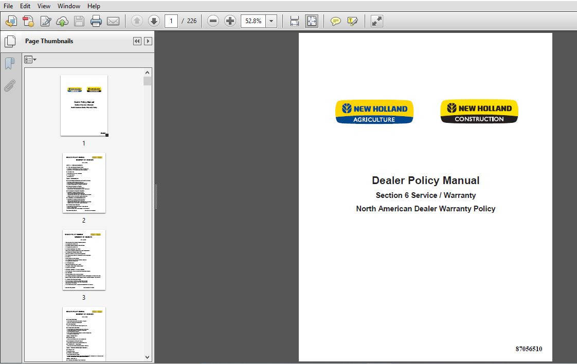Image resolution: width=577 pixels, height=364 pixels.
Task: Click the Section 6 Service / Warranty text
Action: [x=425, y=195]
